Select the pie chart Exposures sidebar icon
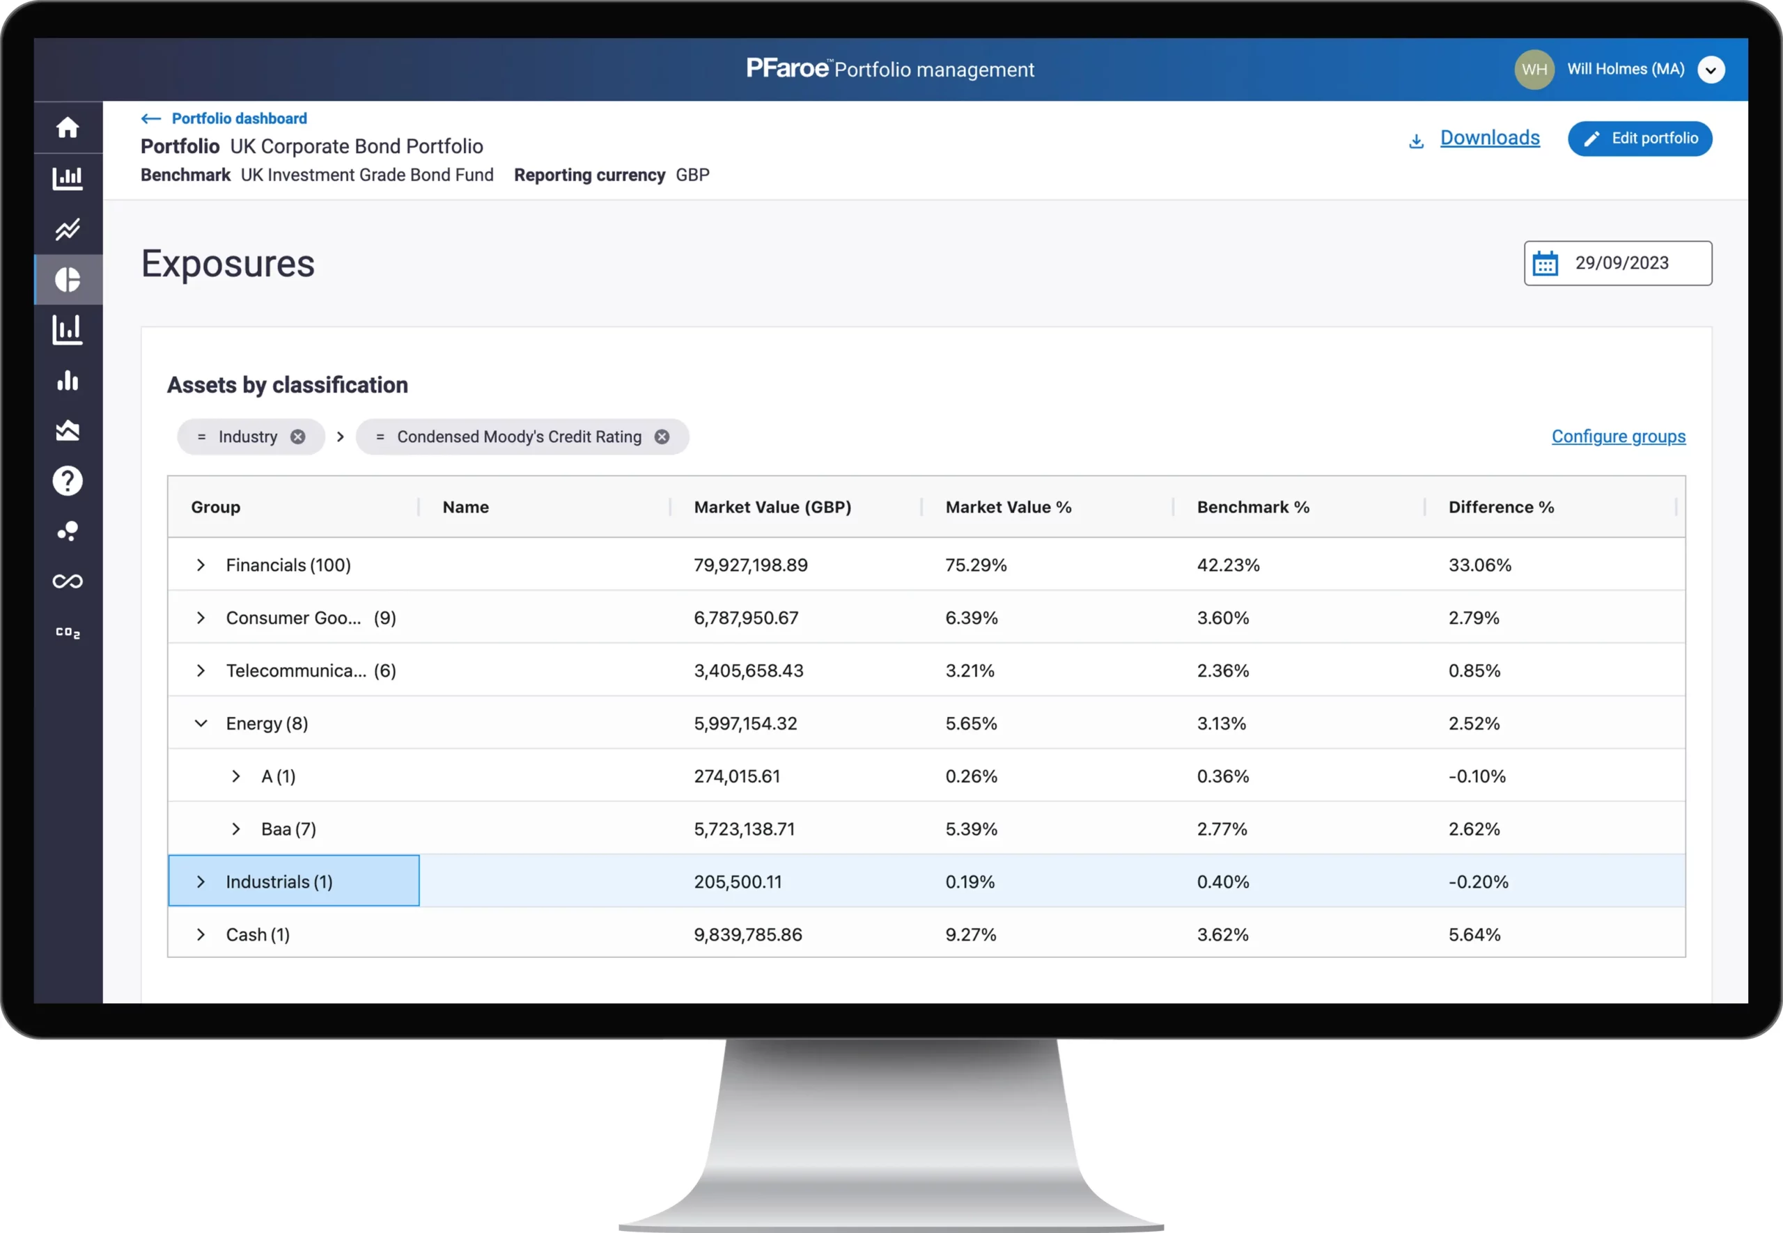 (x=68, y=279)
